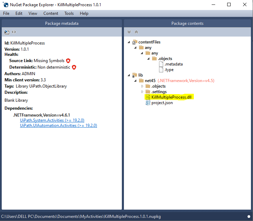Image resolution: width=253 pixels, height=221 pixels.
Task: Click the .type file icon
Action: point(161,70)
